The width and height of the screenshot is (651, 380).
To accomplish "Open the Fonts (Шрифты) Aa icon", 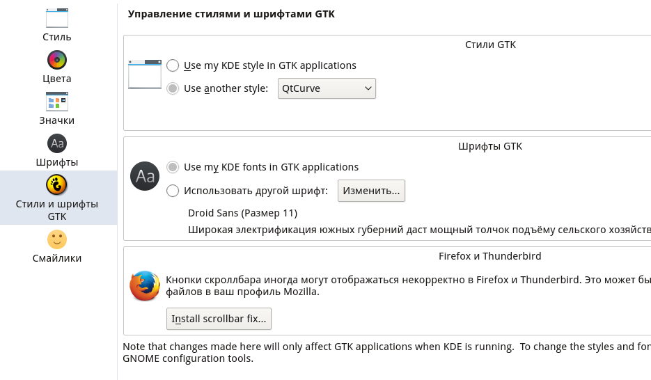I will pyautogui.click(x=57, y=143).
